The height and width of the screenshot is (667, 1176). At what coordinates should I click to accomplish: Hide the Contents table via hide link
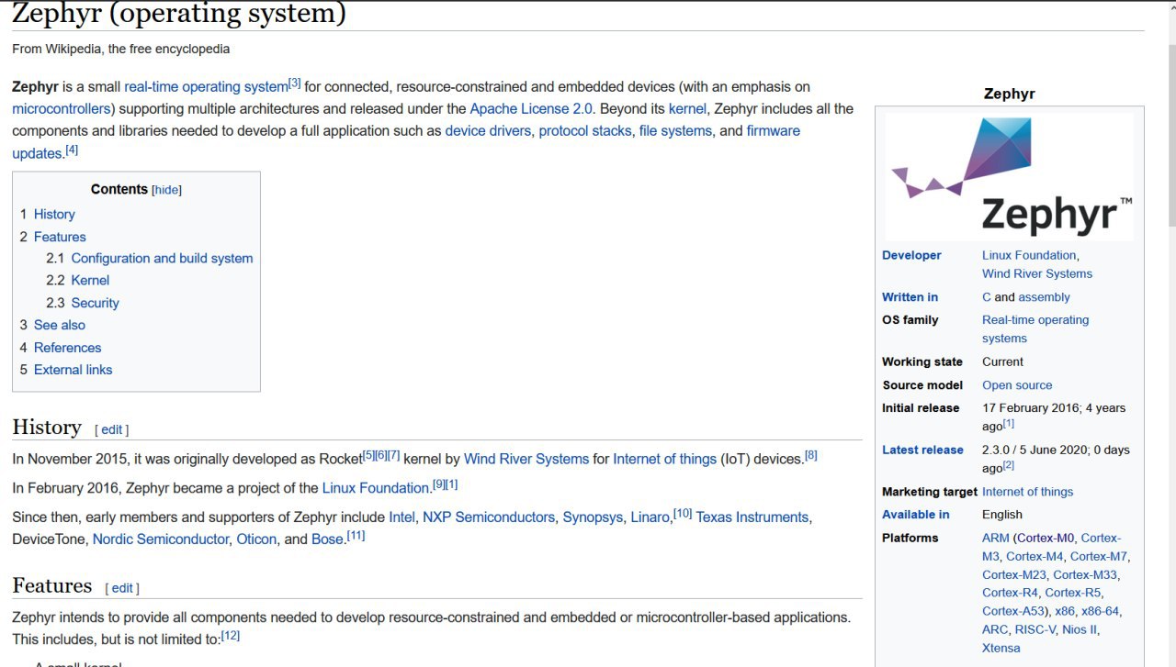(x=167, y=190)
